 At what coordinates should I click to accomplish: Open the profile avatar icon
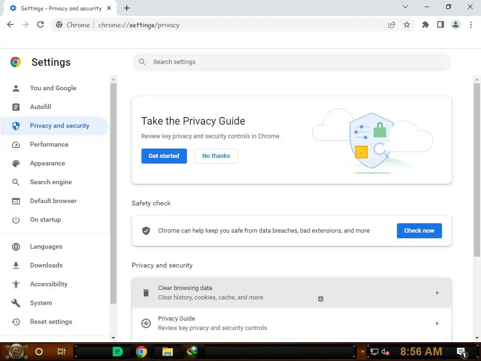tap(456, 25)
